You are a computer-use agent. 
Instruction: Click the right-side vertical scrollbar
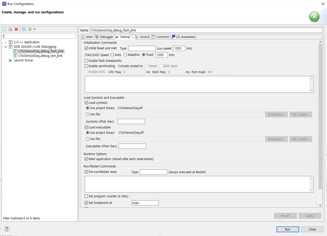(320, 115)
